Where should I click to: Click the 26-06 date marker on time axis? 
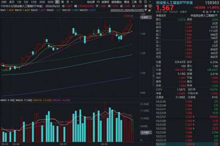tap(104, 144)
